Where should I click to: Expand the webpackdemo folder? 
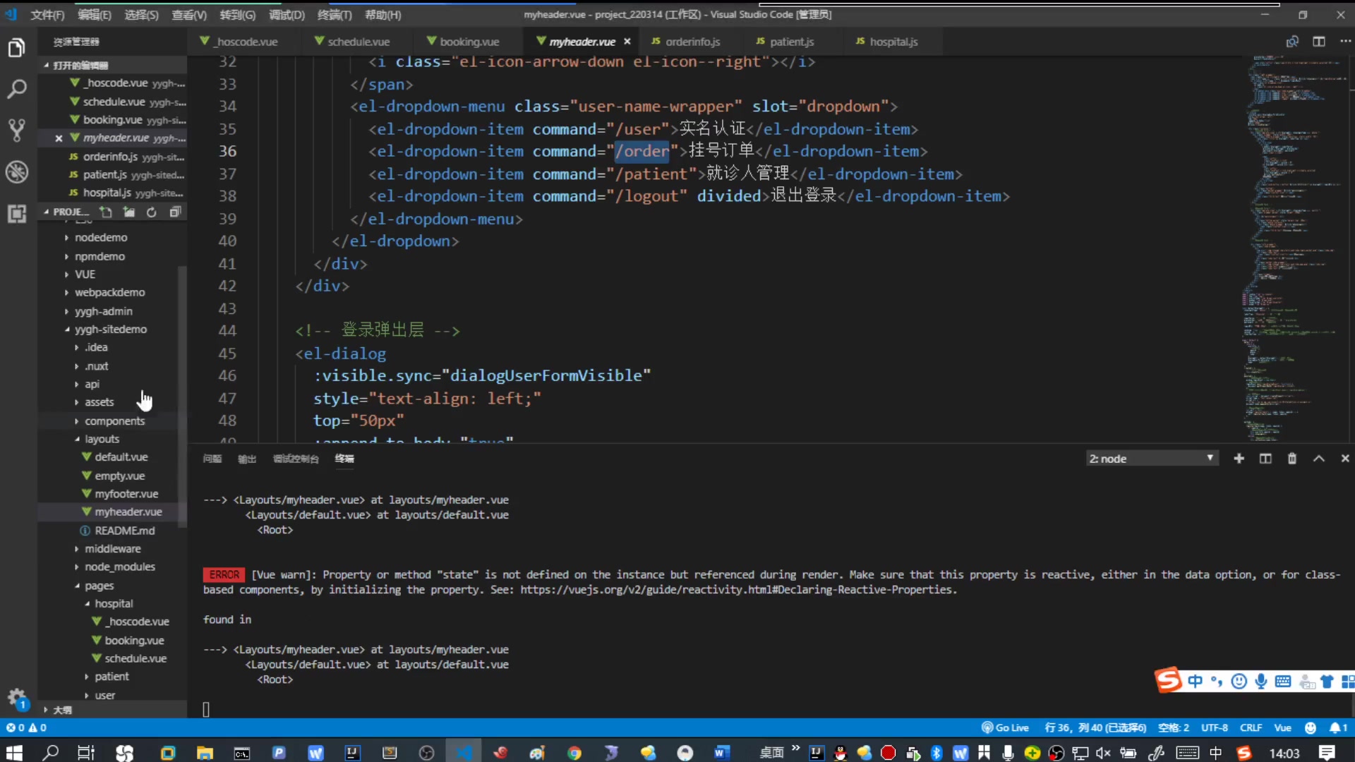[110, 292]
